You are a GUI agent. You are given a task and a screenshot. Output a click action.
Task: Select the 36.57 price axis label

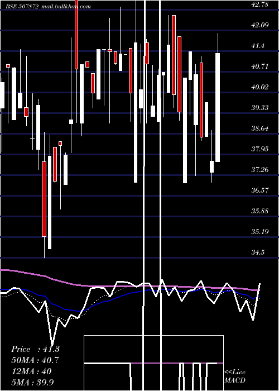click(260, 190)
